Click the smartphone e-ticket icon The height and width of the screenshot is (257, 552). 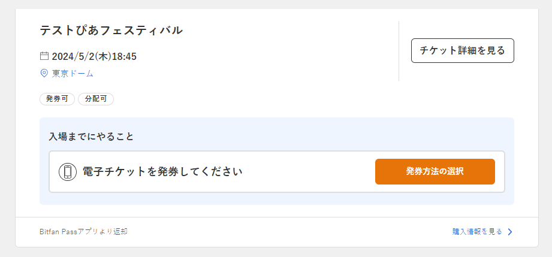[68, 172]
